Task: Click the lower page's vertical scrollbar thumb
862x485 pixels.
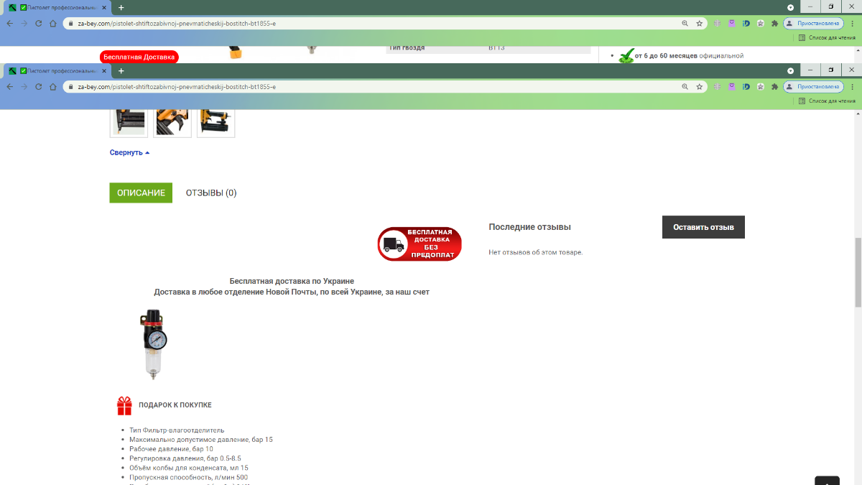Action: tap(858, 272)
